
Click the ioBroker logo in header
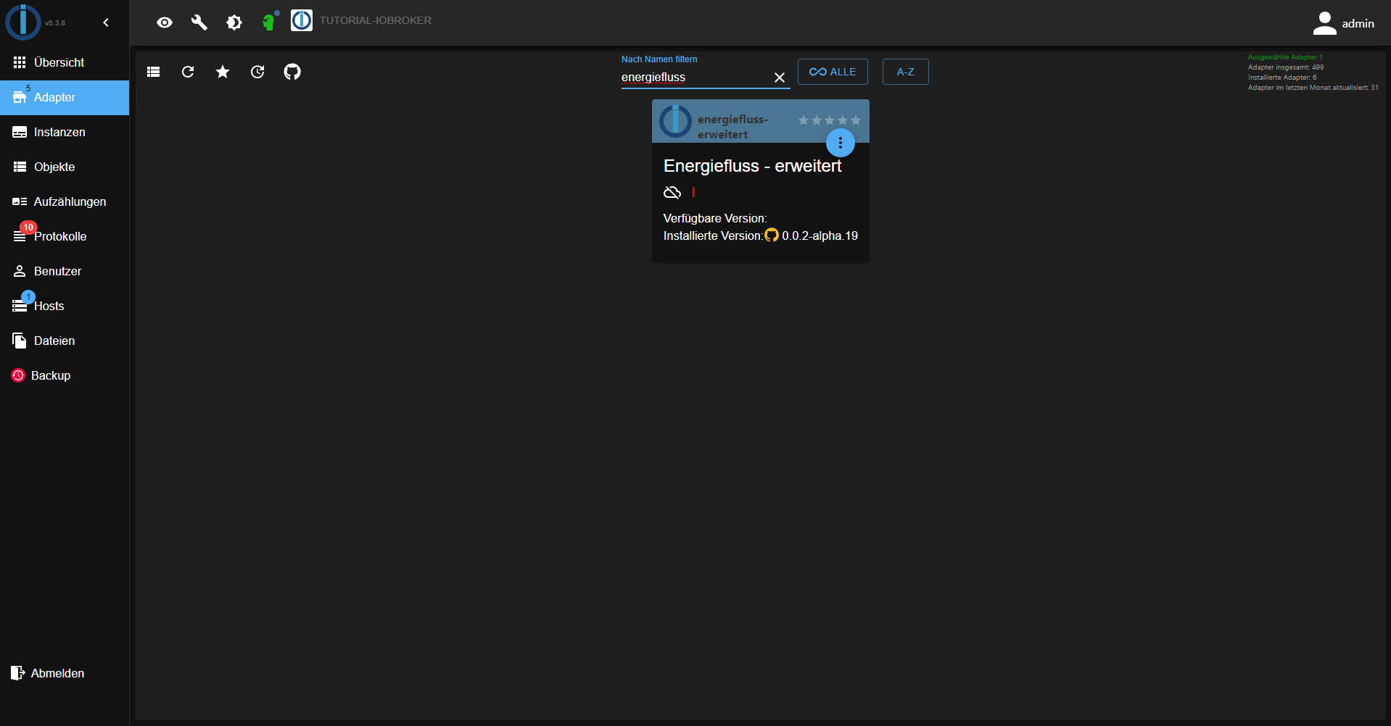302,20
